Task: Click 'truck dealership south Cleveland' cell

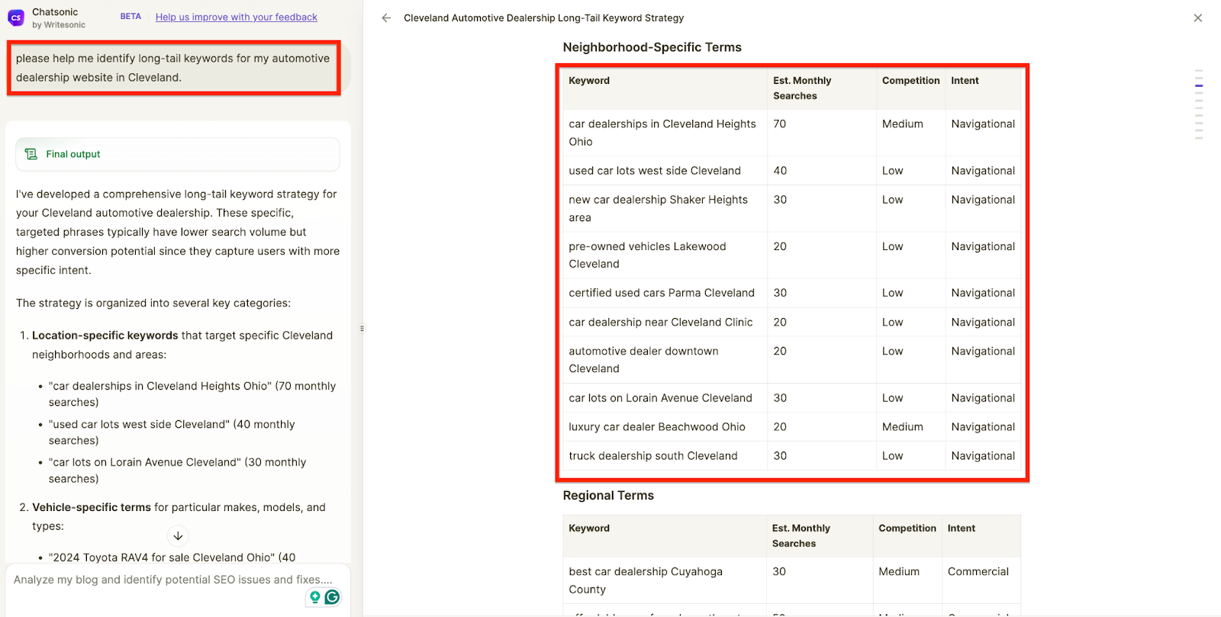Action: click(x=665, y=456)
